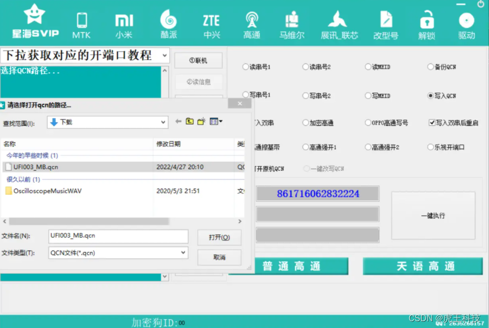Toggle the 写入双串后重启 checkbox
The image size is (489, 328).
click(432, 123)
